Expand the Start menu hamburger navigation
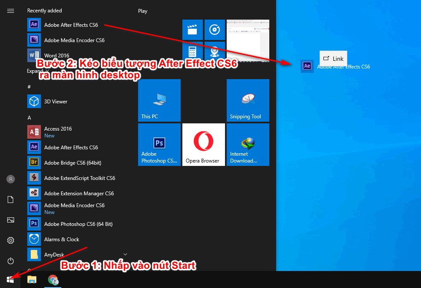Viewport: 421px width, 288px height. [11, 11]
